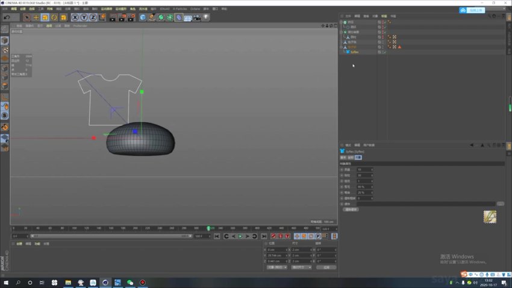The height and width of the screenshot is (288, 512).
Task: Collapse the first object tree expander
Action: (342, 22)
